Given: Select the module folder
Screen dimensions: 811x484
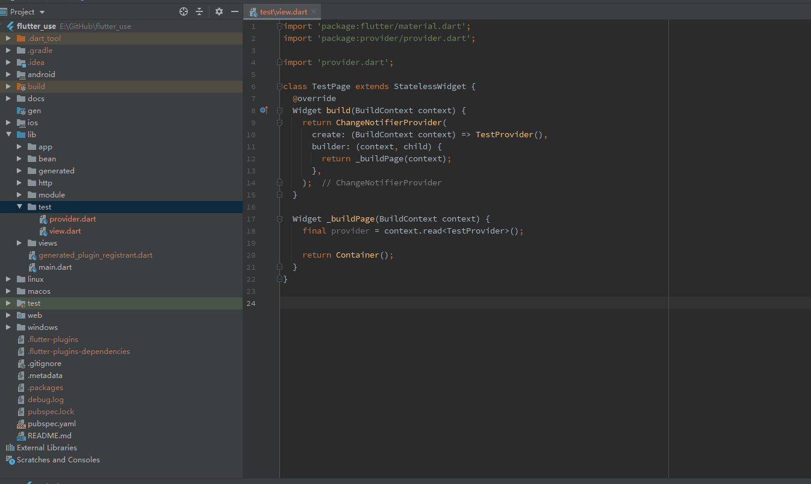Looking at the screenshot, I should coord(52,195).
